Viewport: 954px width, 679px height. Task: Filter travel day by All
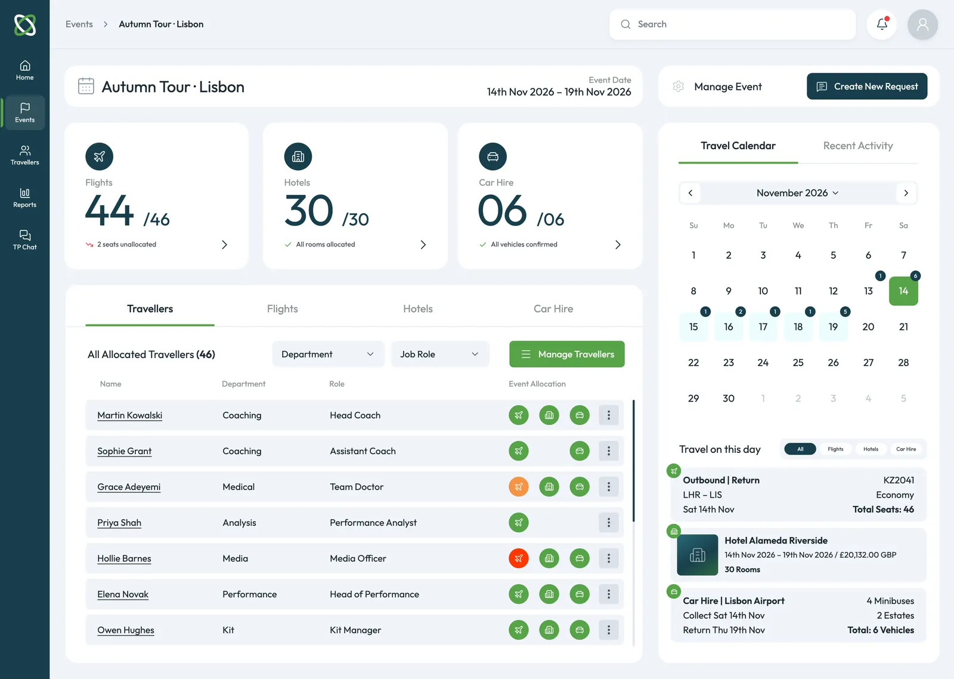(800, 449)
